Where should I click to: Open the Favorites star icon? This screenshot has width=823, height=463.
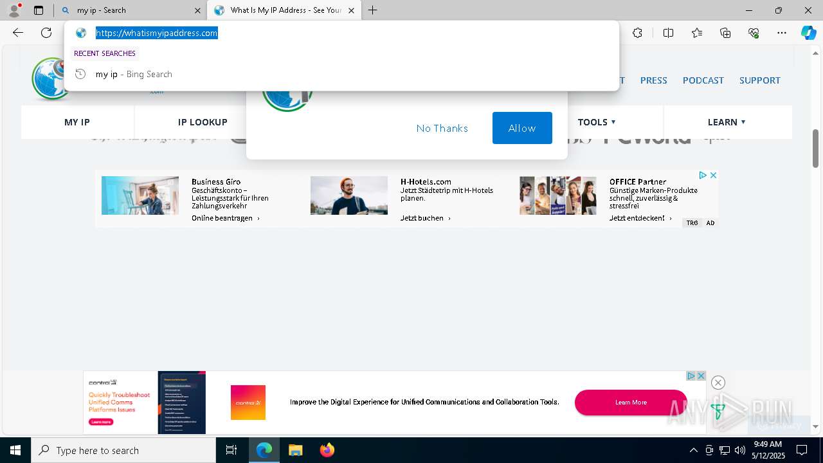(x=697, y=33)
